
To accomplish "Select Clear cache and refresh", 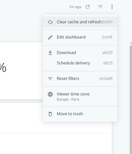I will coord(80,22).
